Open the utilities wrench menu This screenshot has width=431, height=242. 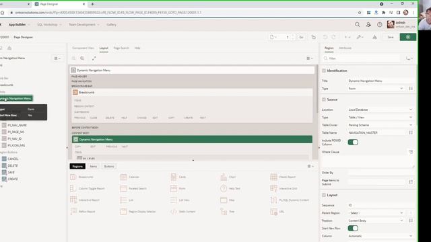[x=360, y=37]
